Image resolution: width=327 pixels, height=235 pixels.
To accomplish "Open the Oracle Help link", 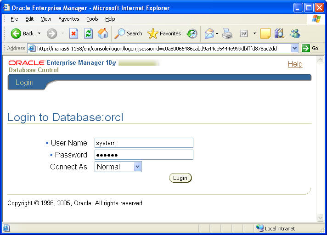I will 295,64.
